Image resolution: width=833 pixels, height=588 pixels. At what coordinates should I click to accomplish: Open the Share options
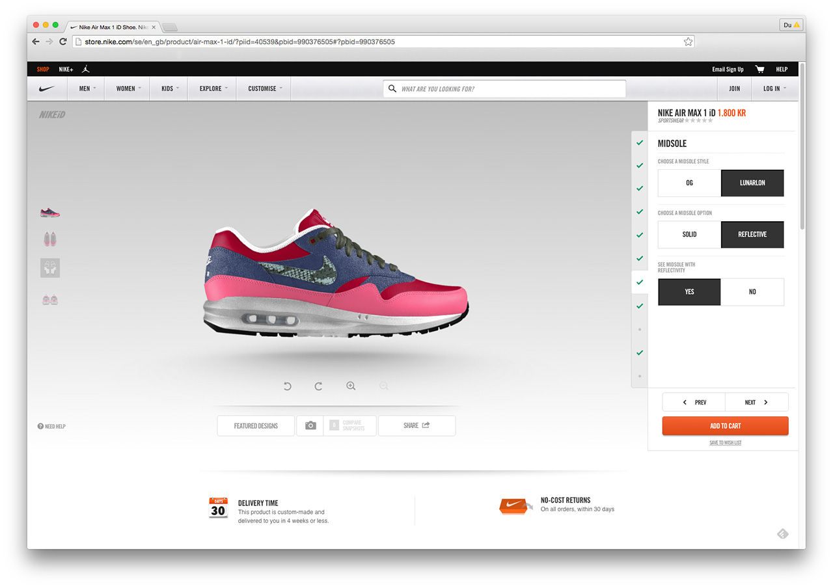click(x=416, y=425)
